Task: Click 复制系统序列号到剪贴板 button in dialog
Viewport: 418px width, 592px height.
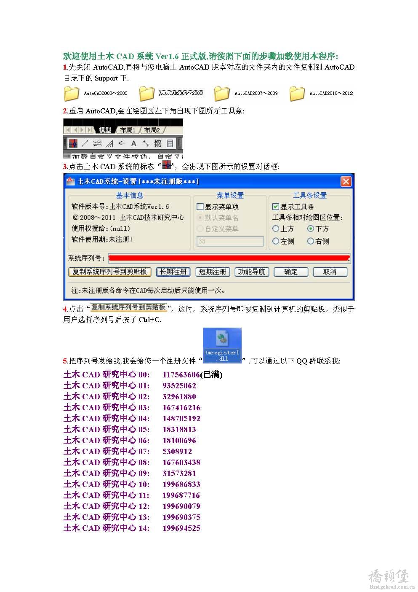Action: [x=109, y=272]
